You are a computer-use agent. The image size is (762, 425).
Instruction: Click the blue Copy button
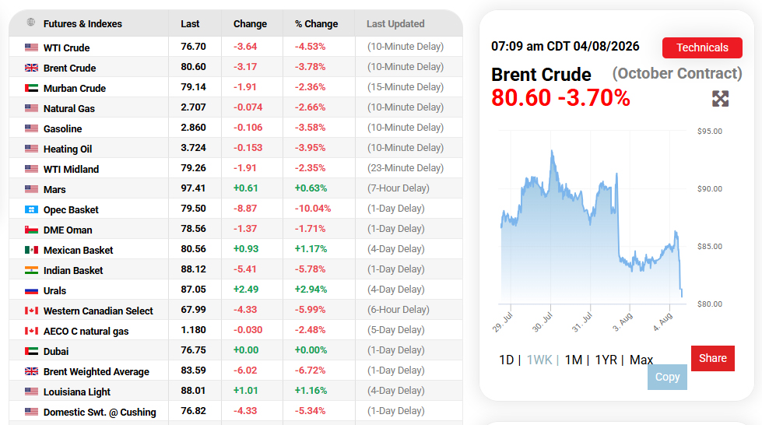click(667, 377)
